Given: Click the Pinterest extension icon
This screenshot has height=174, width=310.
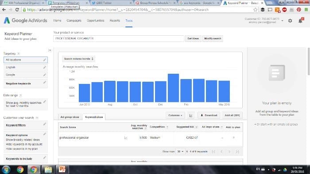Looking at the screenshot, I should [299, 9].
